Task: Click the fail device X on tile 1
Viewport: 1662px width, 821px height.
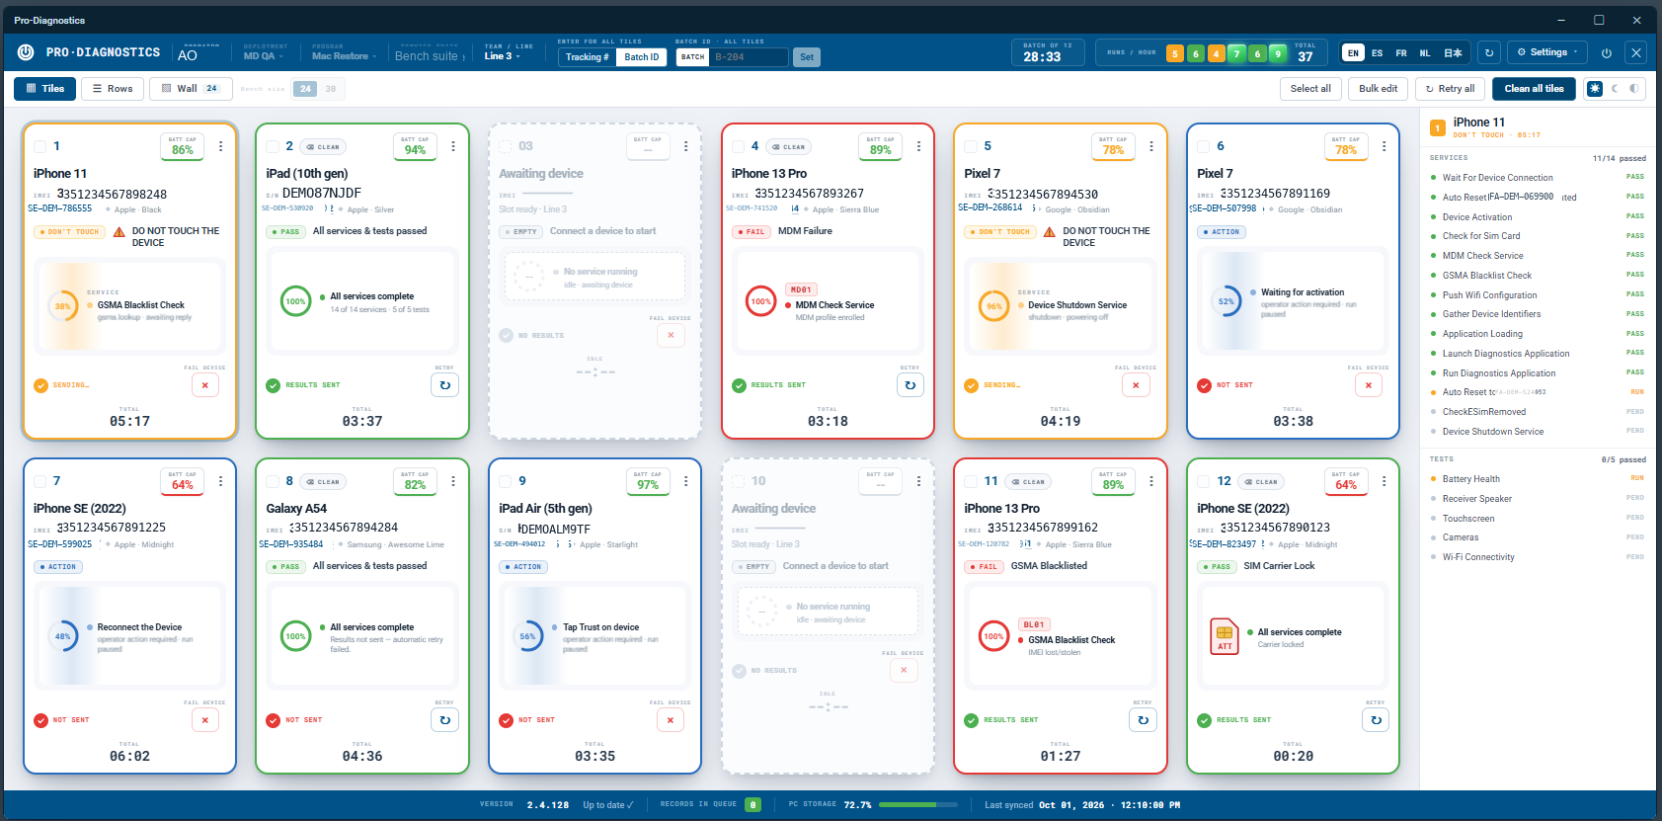Action: tap(205, 385)
